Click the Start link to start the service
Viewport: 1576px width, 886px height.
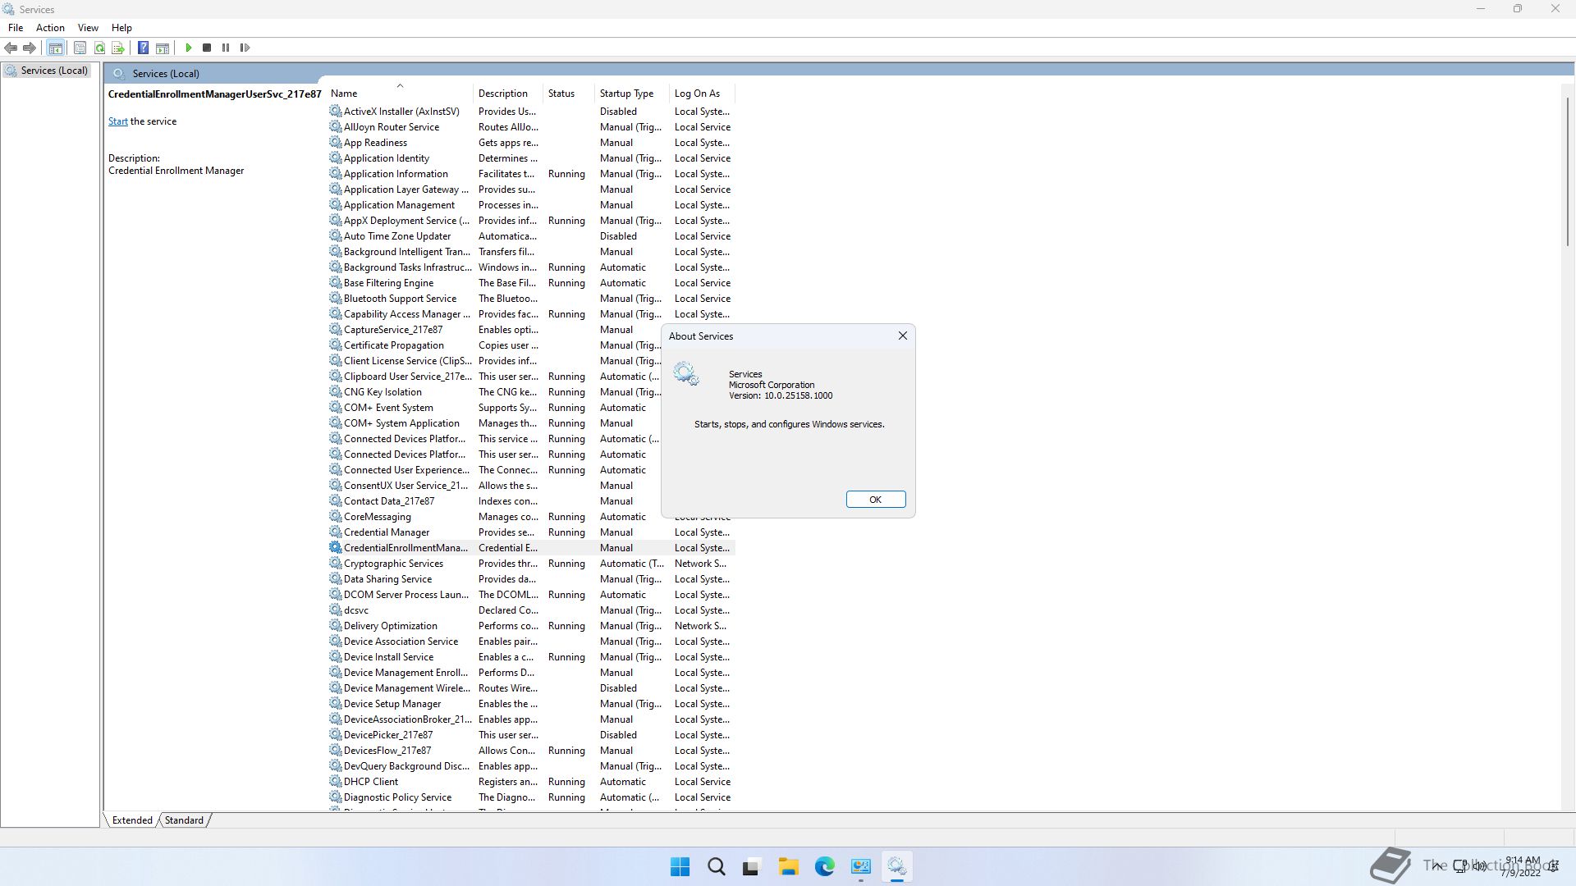point(117,121)
